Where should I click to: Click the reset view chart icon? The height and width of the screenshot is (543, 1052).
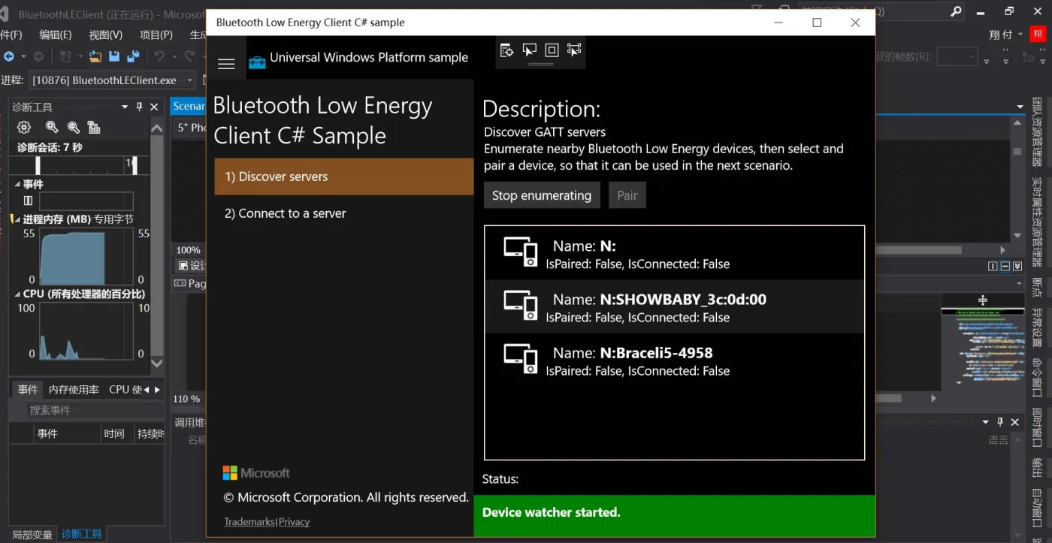pyautogui.click(x=94, y=128)
